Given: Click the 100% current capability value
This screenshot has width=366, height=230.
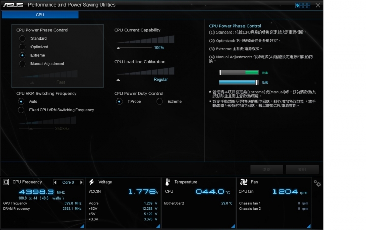Looking at the screenshot, I should coord(159,48).
